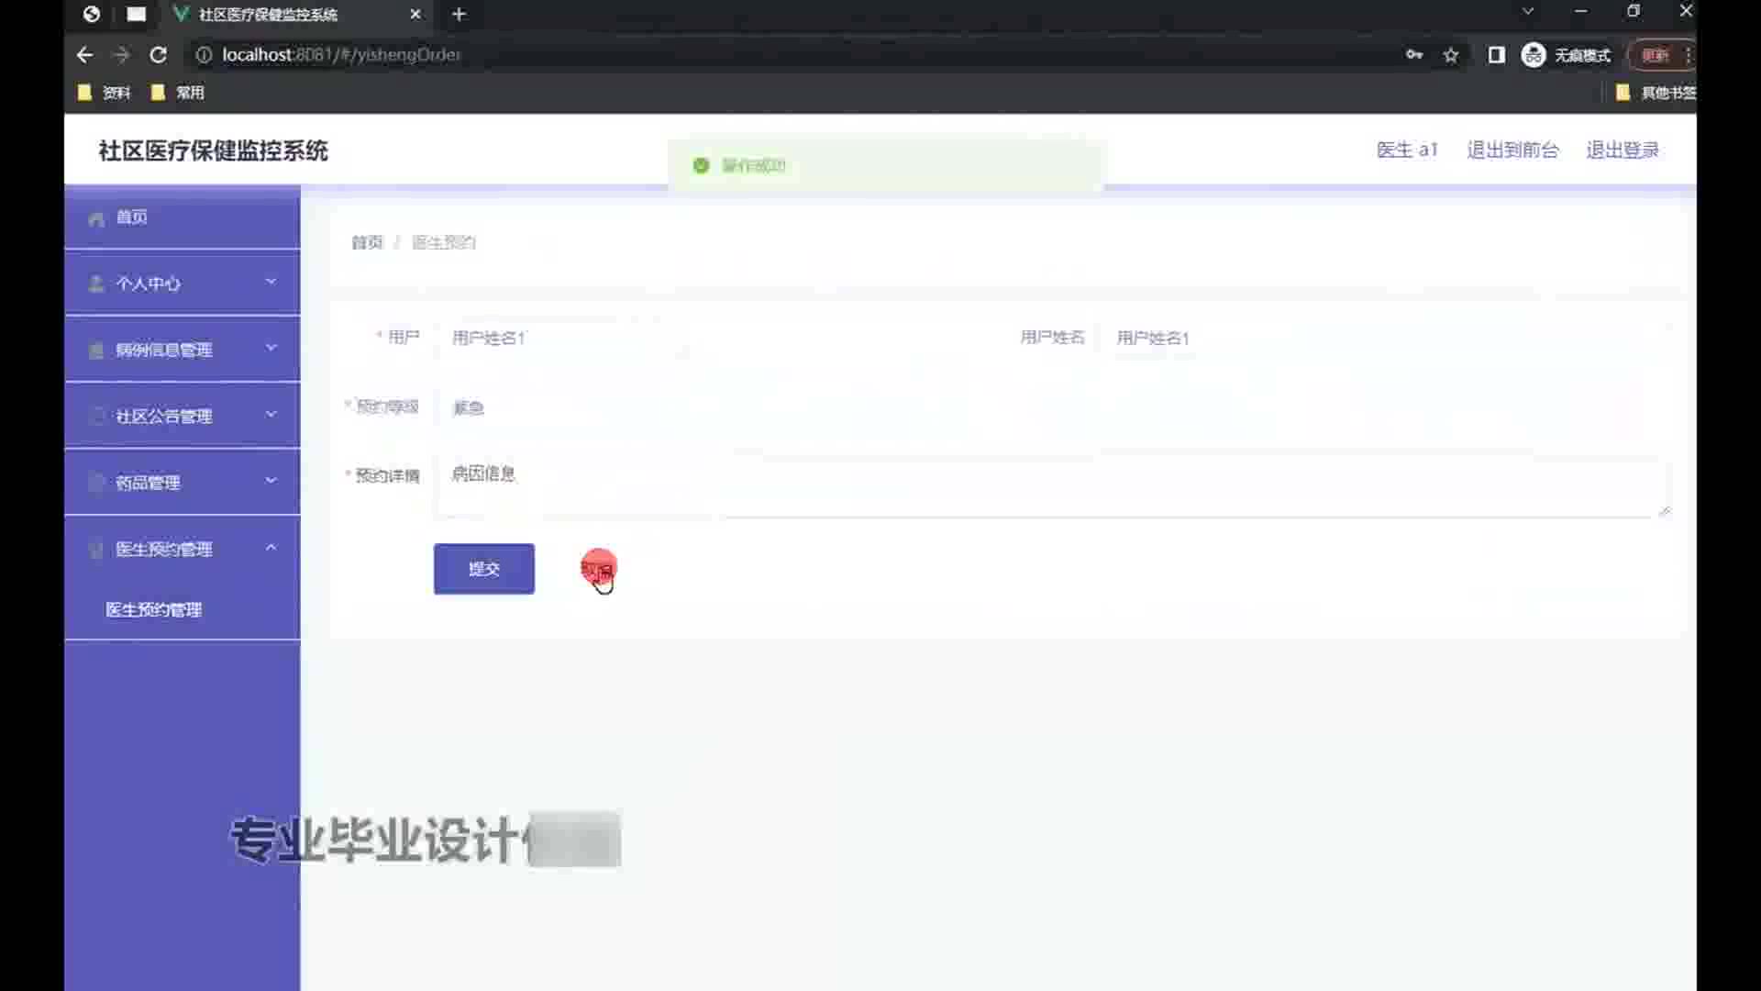
Task: Click the person icon beside 个人中心
Action: [96, 284]
